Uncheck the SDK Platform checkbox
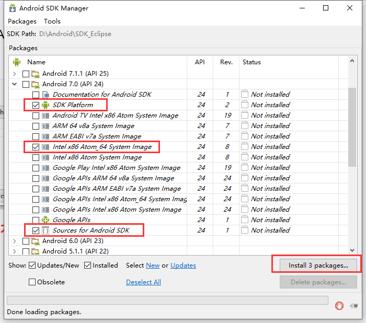Screen dimensions: 366x323 36,105
